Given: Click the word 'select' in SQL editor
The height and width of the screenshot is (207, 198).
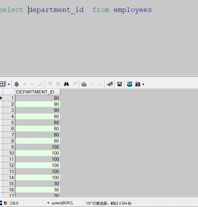Looking at the screenshot, I should 12,10.
